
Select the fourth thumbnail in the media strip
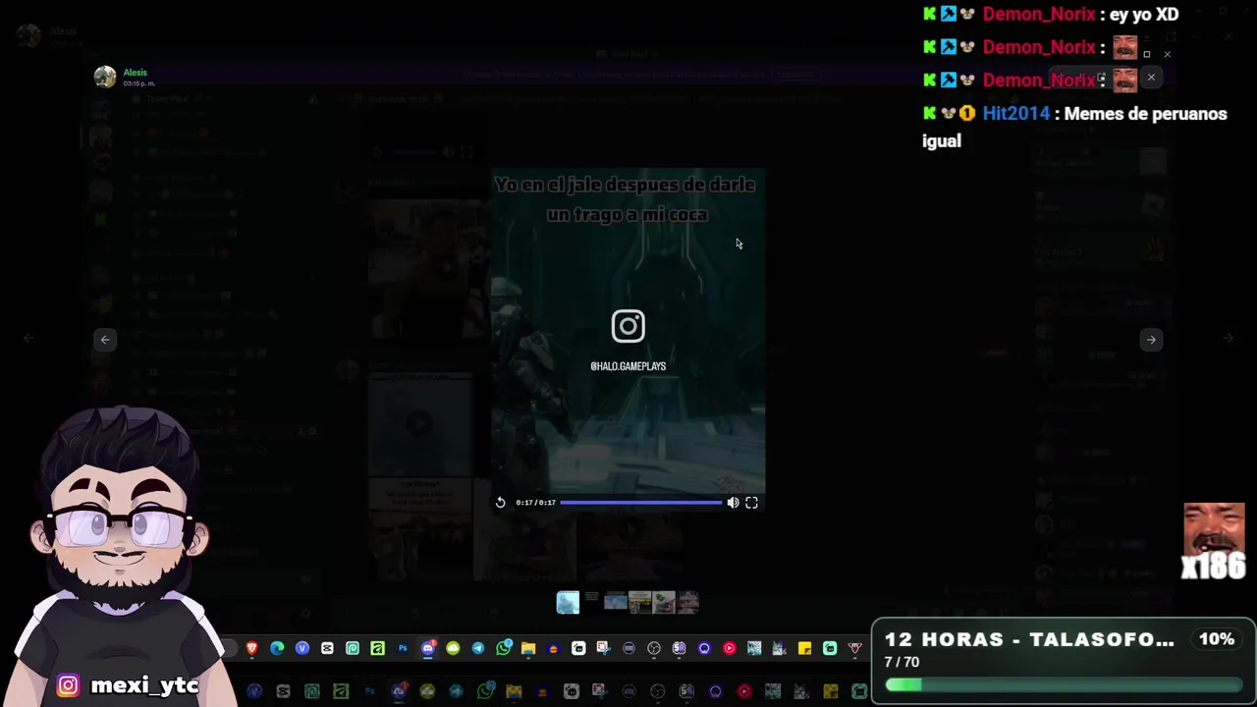pos(639,602)
